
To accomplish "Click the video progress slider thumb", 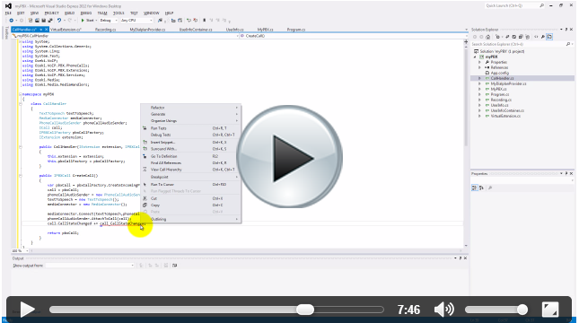I will [305, 310].
